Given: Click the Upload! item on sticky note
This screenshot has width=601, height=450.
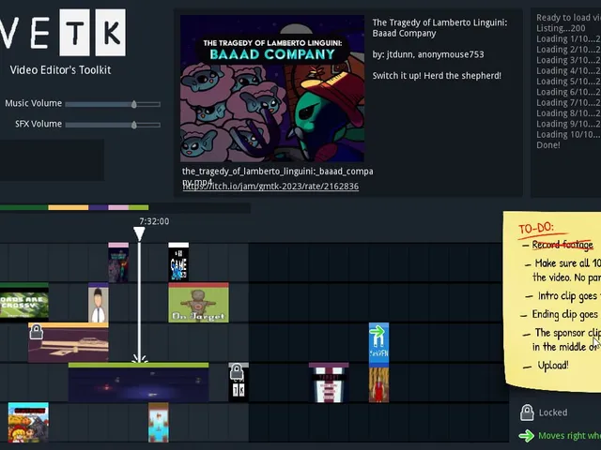Looking at the screenshot, I should [x=553, y=366].
